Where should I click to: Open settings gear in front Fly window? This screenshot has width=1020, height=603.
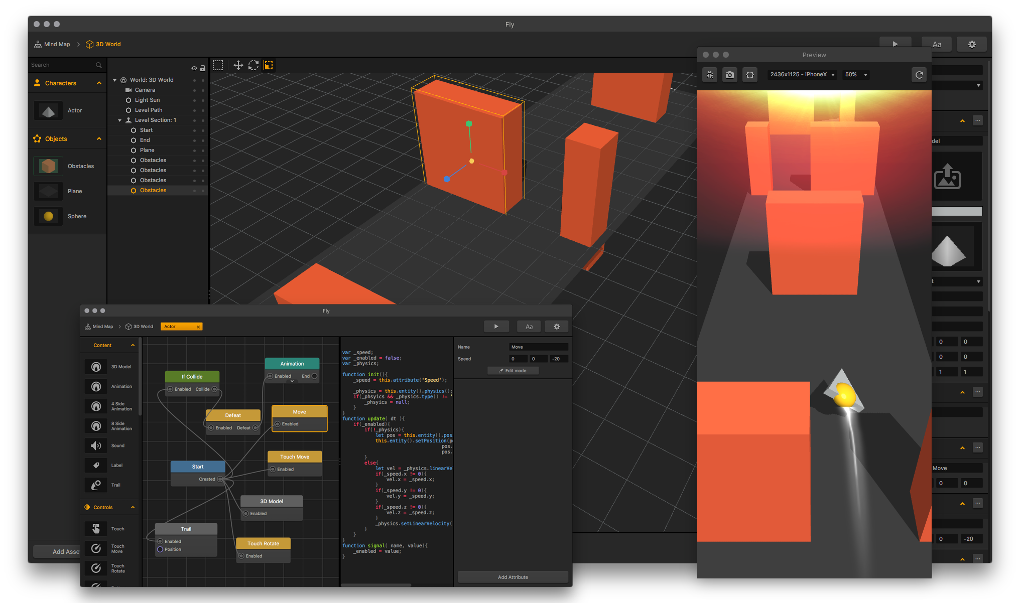557,327
